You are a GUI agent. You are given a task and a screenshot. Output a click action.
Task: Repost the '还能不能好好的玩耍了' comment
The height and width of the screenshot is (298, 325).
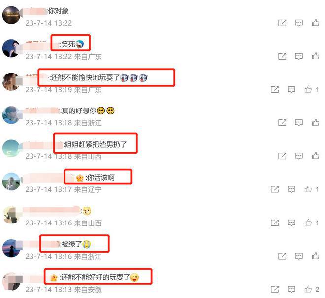point(275,289)
